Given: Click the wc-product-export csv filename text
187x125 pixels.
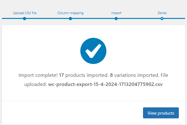Looking at the screenshot, I should click(105, 84).
